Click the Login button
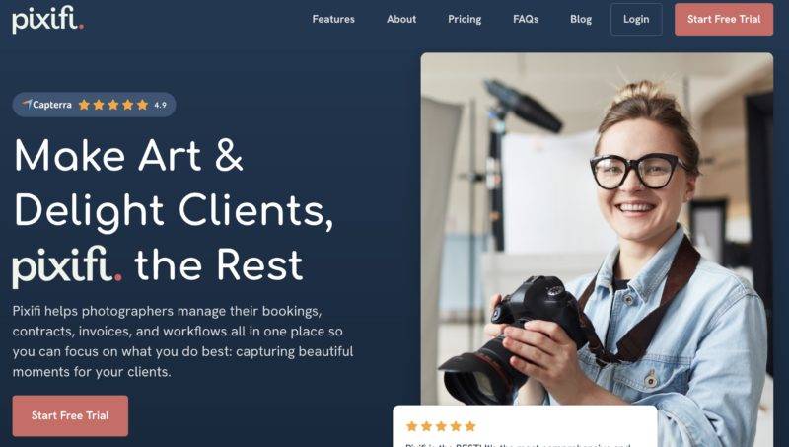Viewport: 789px width, 447px height. 636,19
